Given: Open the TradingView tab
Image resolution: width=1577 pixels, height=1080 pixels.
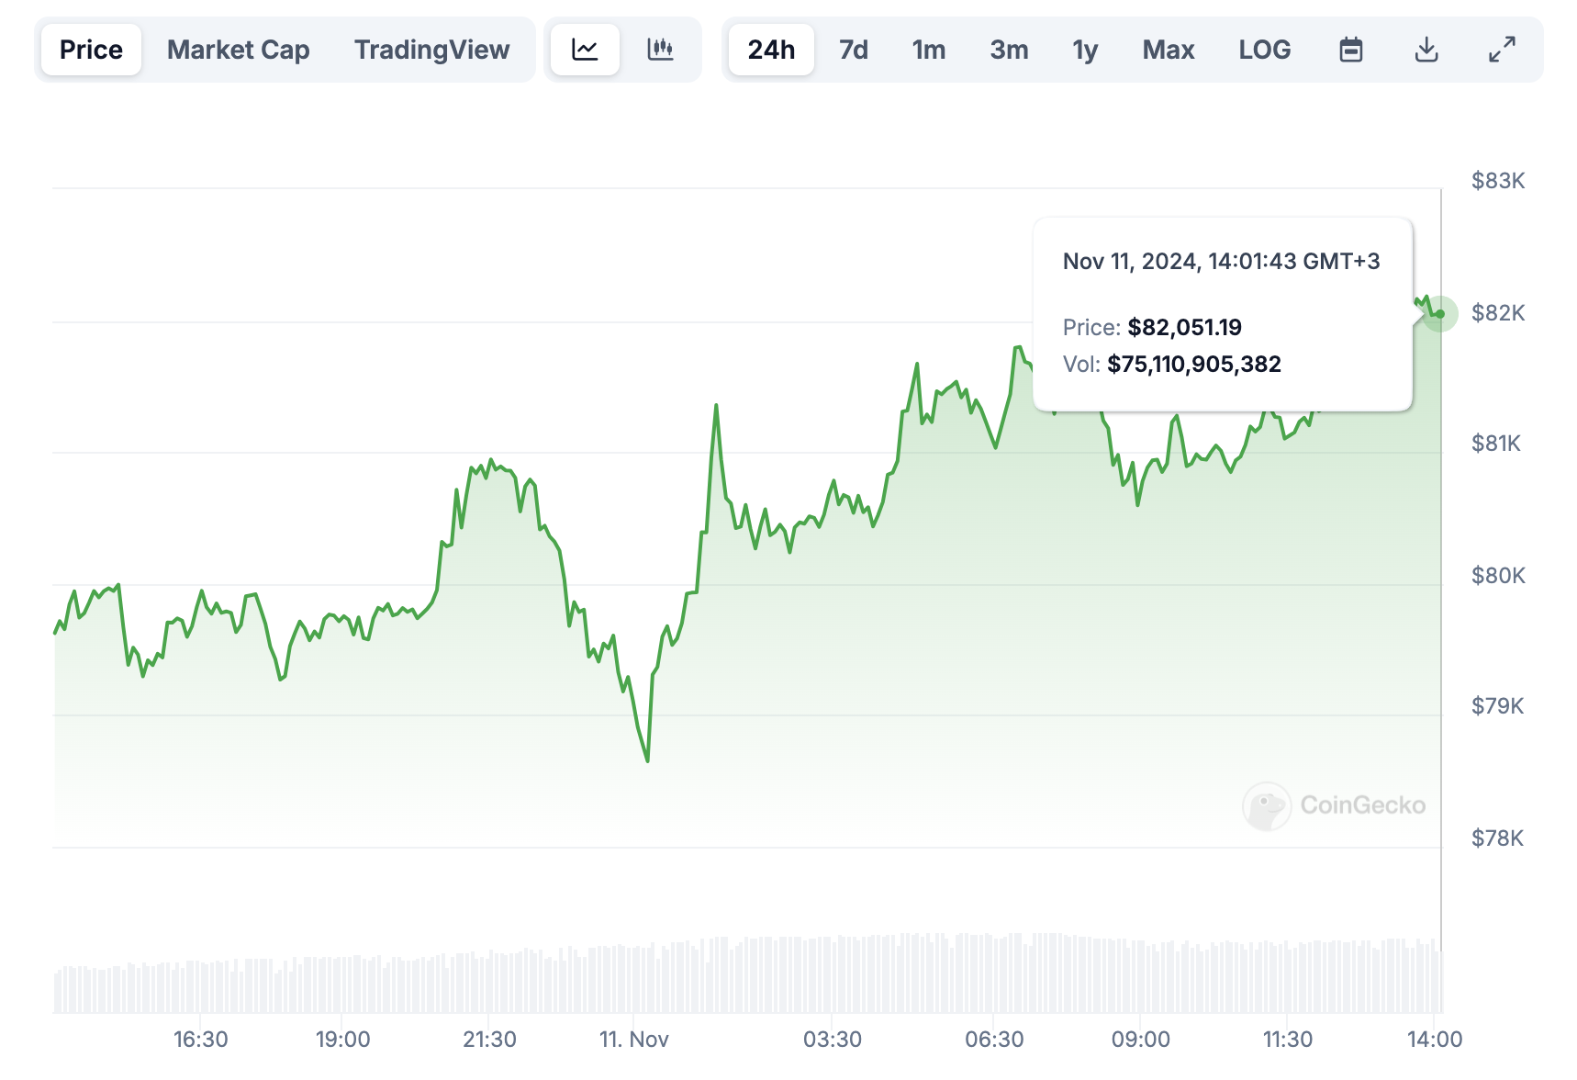Looking at the screenshot, I should [x=431, y=50].
